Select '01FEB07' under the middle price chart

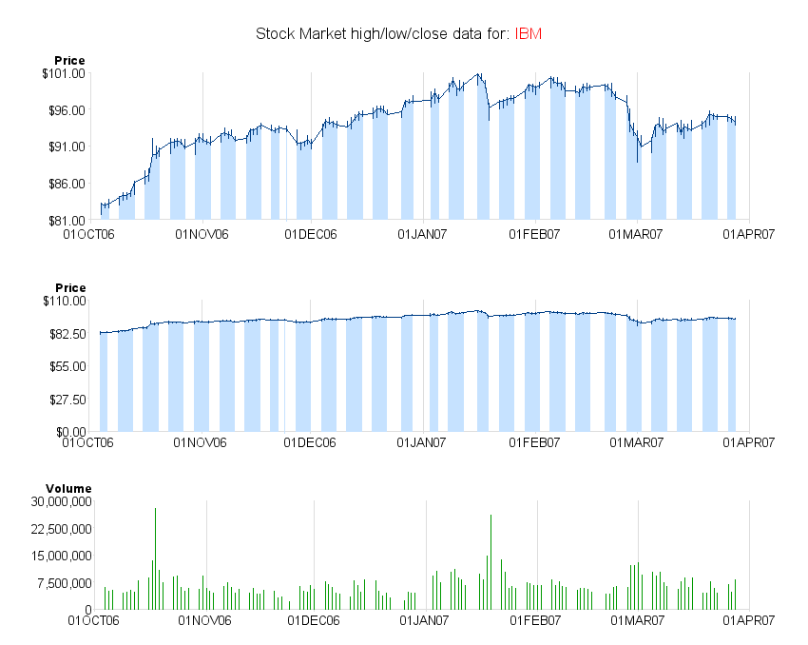tap(534, 442)
